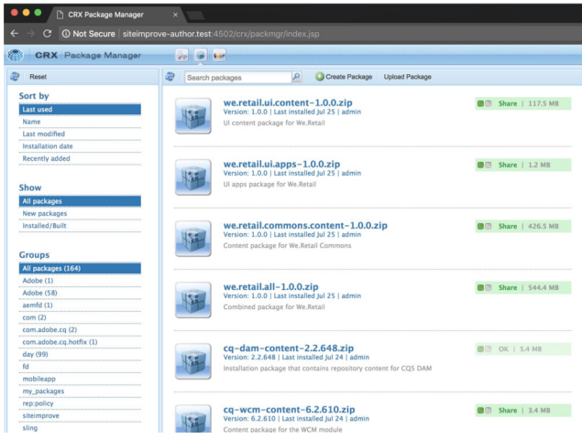Sort by Recently added
Screen dimensions: 582x439
(80, 158)
